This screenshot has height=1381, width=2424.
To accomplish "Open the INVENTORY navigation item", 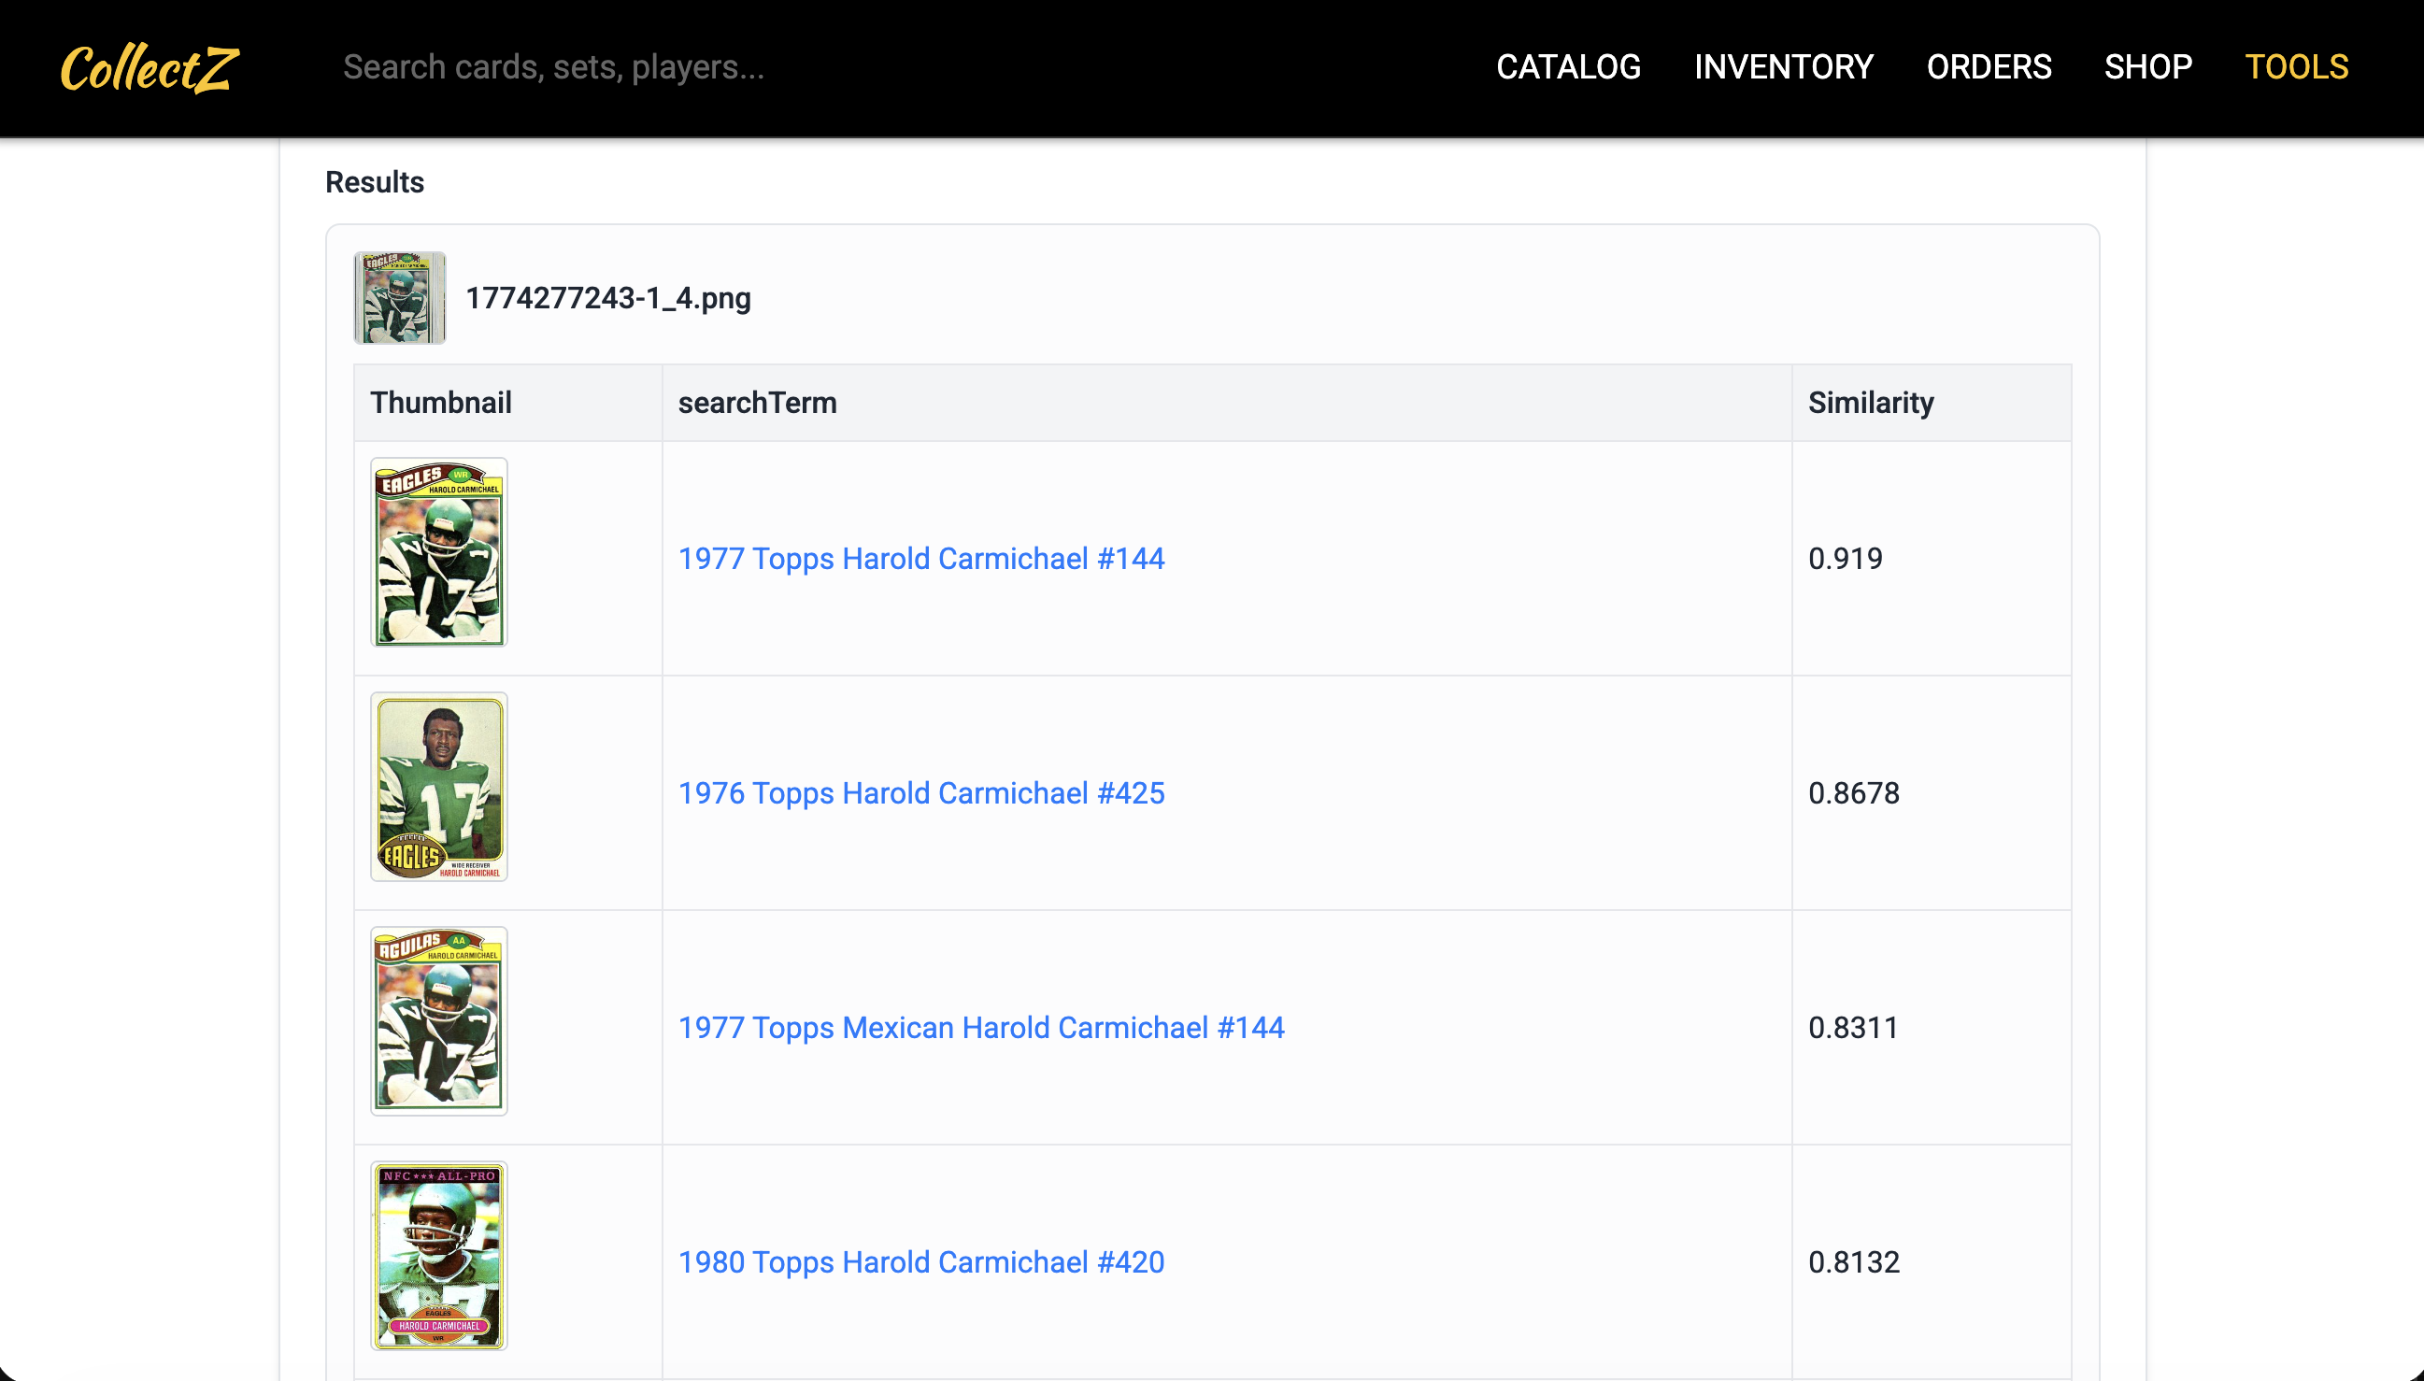I will coord(1783,66).
